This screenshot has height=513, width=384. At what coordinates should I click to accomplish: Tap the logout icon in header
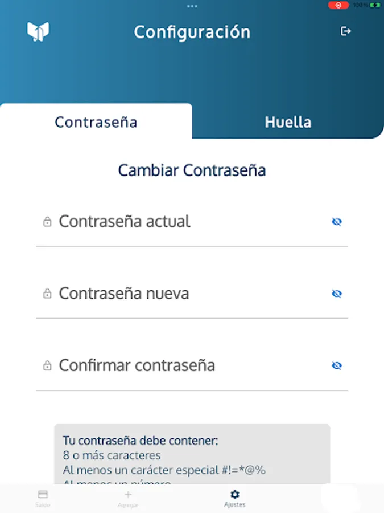[x=345, y=31]
